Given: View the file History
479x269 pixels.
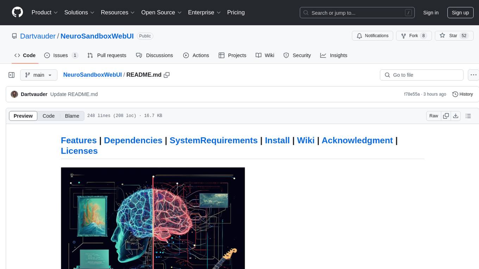Looking at the screenshot, I should [462, 94].
